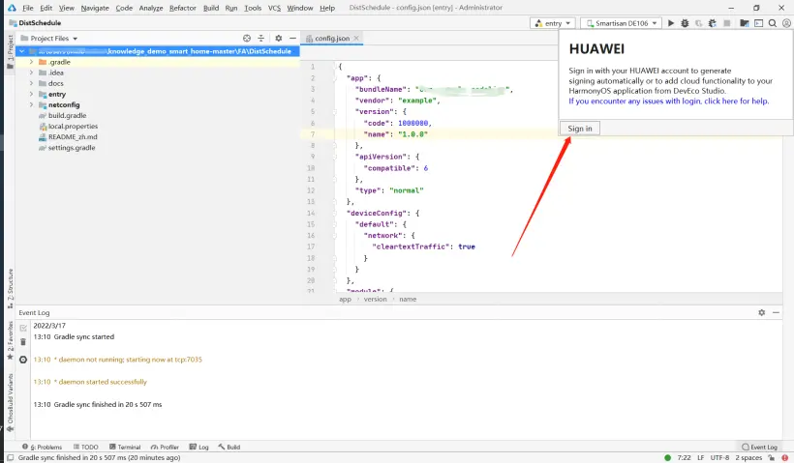Open the Refactor menu
Screen dimensions: 794x463
tap(182, 8)
